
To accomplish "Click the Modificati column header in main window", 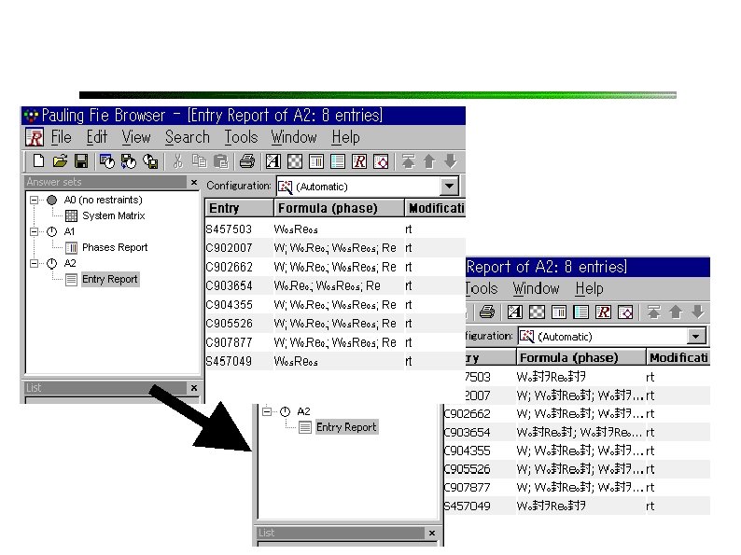I will click(435, 208).
